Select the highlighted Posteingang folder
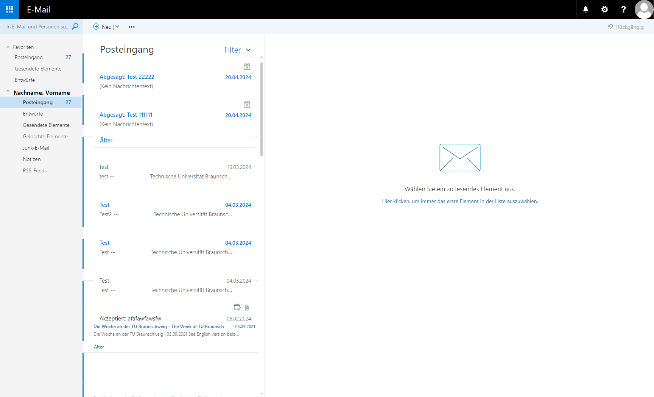 pyautogui.click(x=41, y=102)
